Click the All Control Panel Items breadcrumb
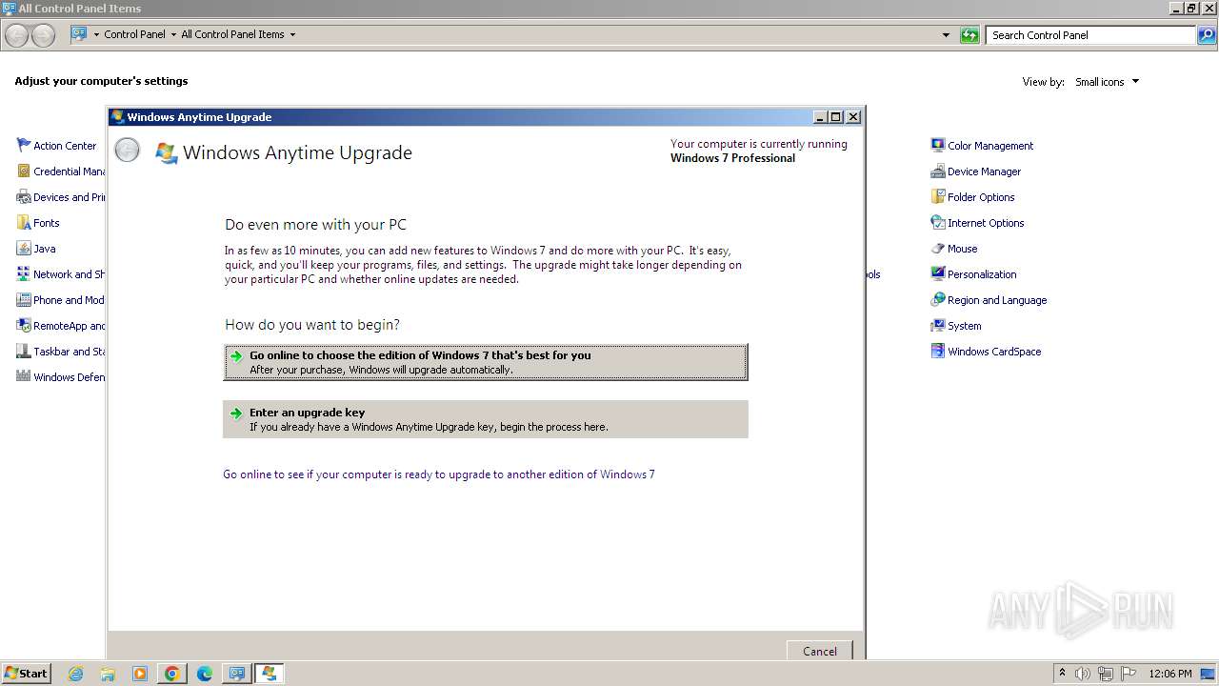Viewport: 1219px width, 686px height. click(232, 34)
